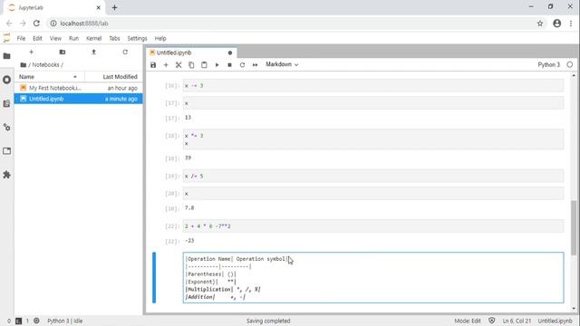580x326 pixels.
Task: Open Running Terminals and Kernels panel
Action: pyautogui.click(x=6, y=80)
